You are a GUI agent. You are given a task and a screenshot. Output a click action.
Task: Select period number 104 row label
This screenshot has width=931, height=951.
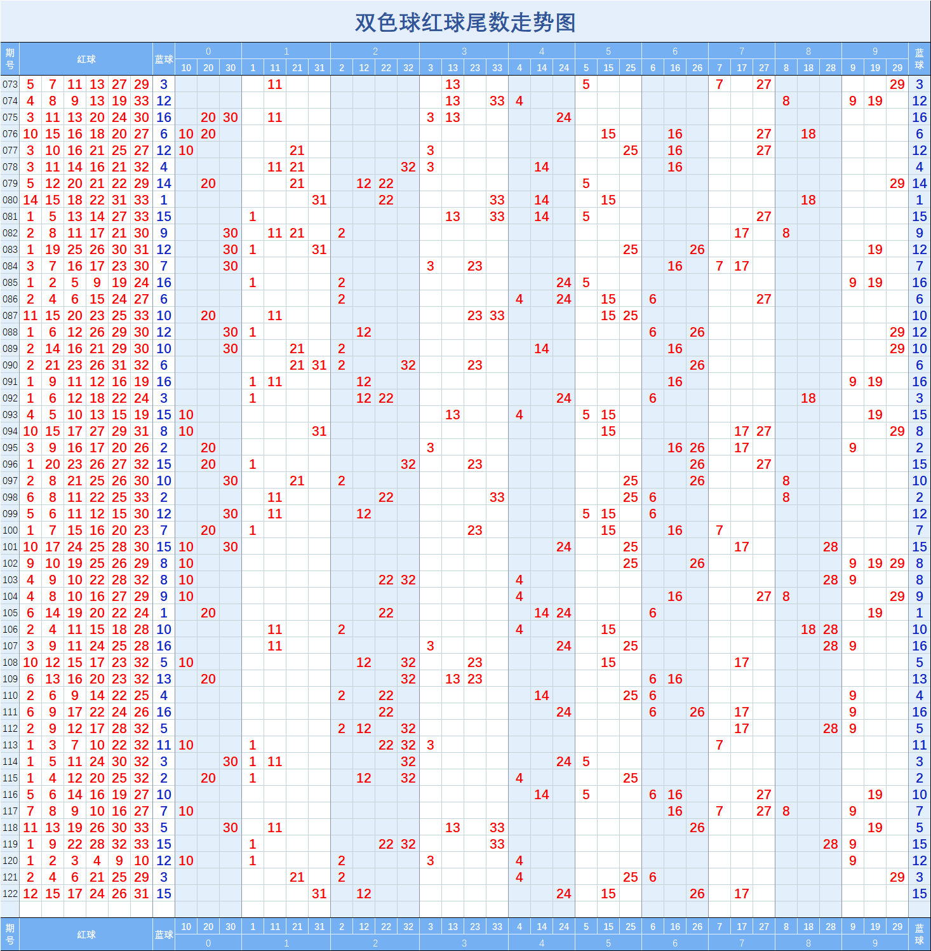coord(10,597)
